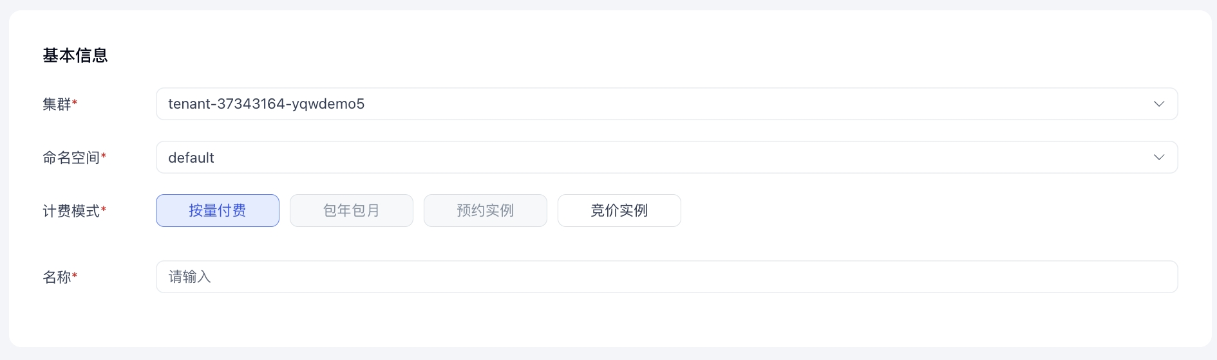1217x360 pixels.
Task: Click the red asterisk beside 集群
Action: (x=75, y=102)
